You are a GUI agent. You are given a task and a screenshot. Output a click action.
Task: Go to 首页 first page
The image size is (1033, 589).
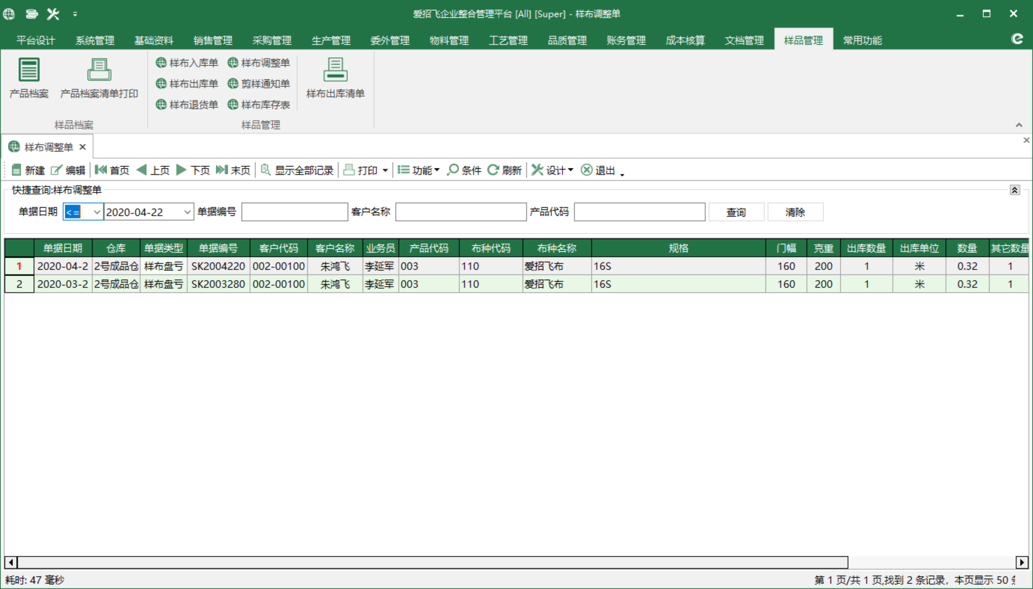pos(112,170)
